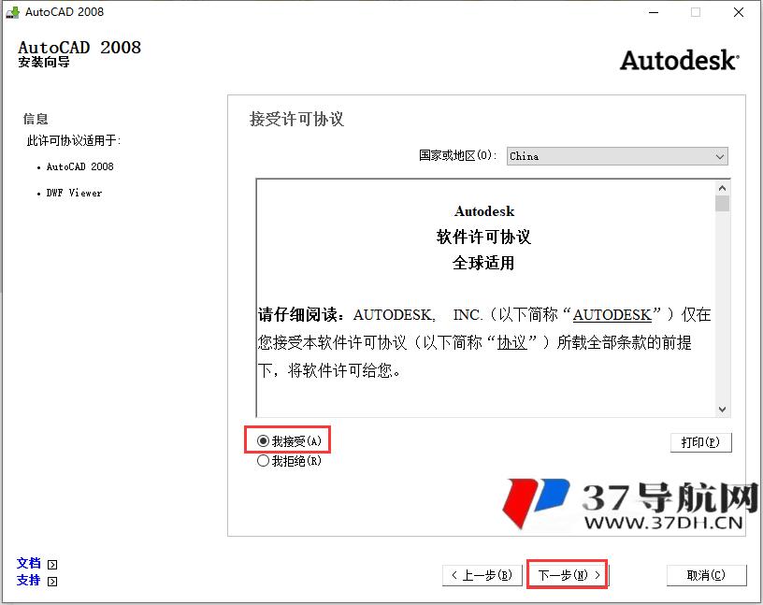Click the 取消(C) button

(x=707, y=575)
